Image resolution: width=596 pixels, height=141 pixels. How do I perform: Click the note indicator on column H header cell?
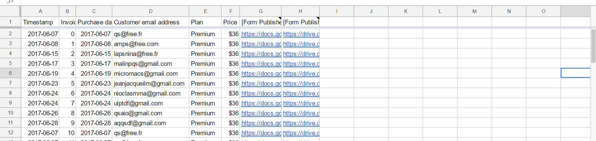318,18
